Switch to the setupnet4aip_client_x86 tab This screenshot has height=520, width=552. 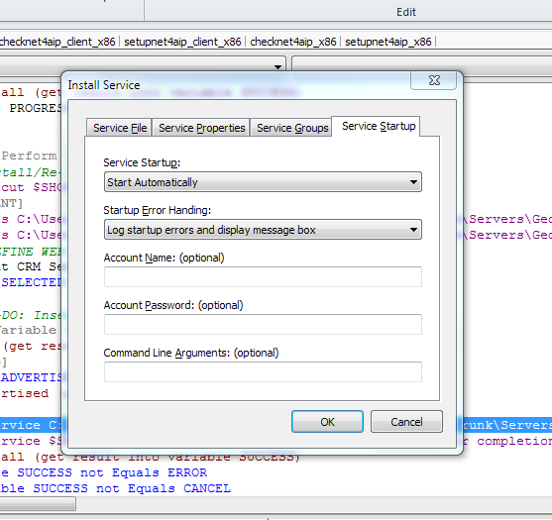182,42
